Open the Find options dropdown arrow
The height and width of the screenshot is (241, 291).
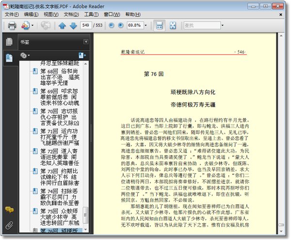coord(223,25)
